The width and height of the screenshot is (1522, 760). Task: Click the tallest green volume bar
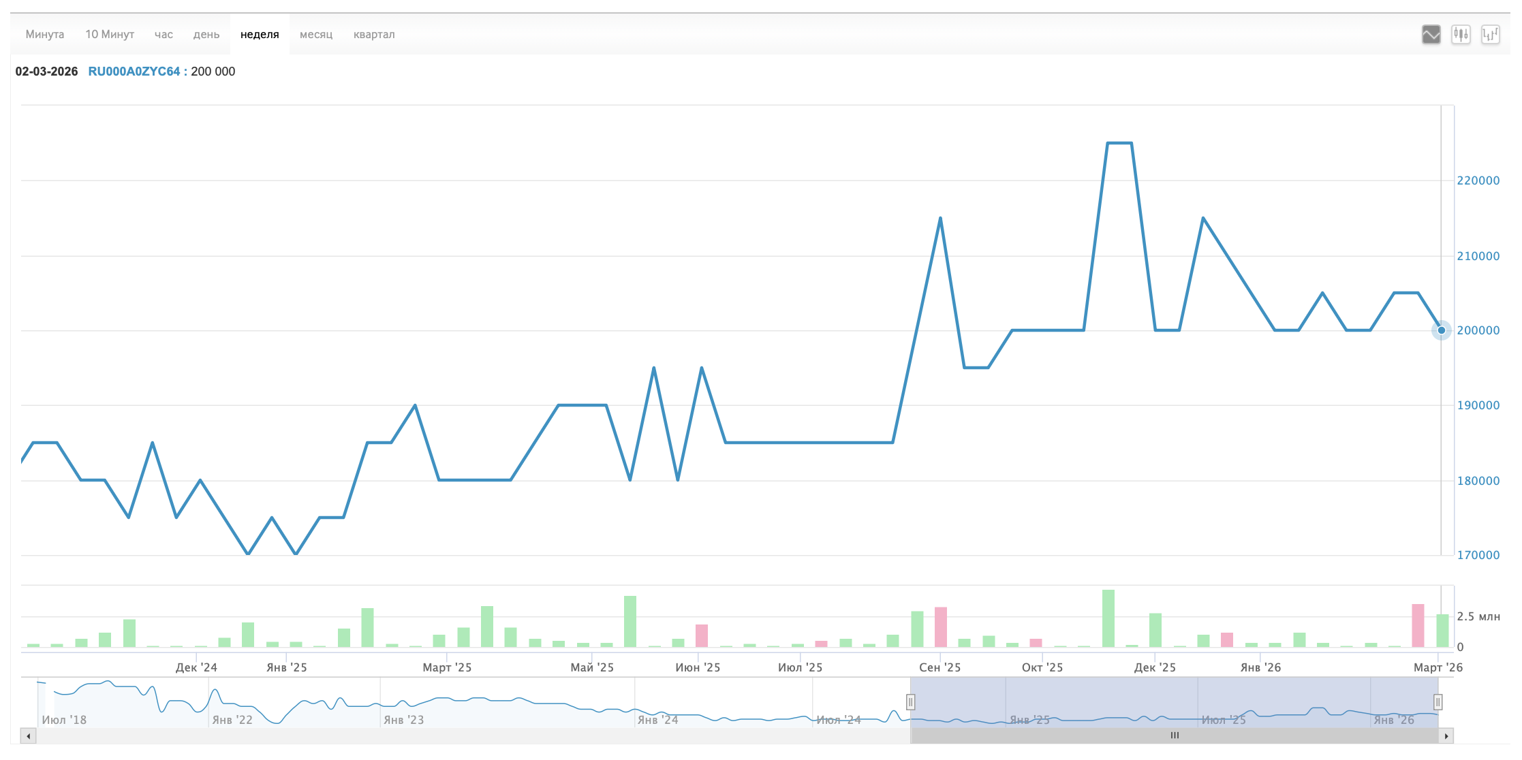1108,618
